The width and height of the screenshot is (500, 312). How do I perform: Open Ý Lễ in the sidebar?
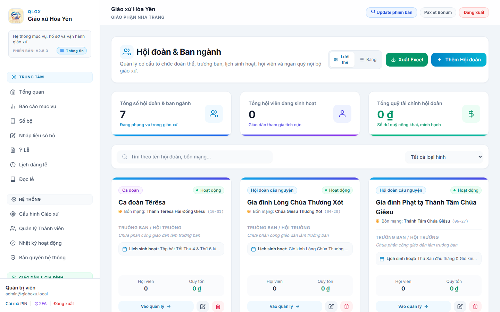50,150
